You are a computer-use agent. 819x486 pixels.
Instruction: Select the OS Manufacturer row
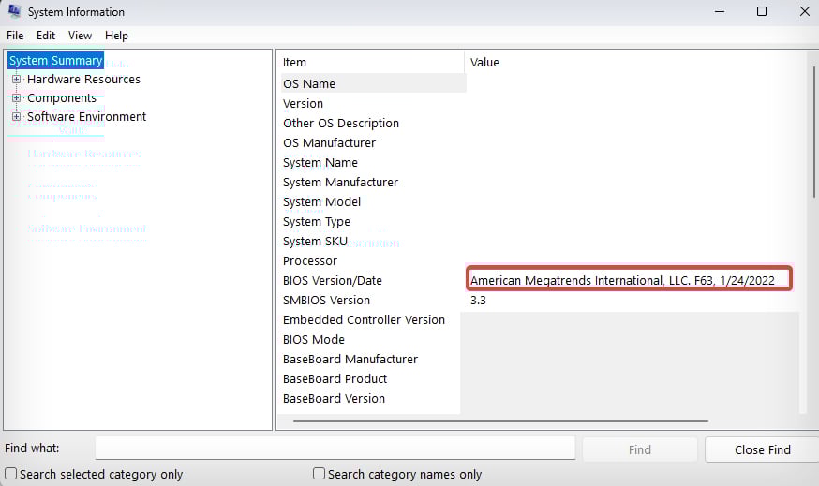329,143
